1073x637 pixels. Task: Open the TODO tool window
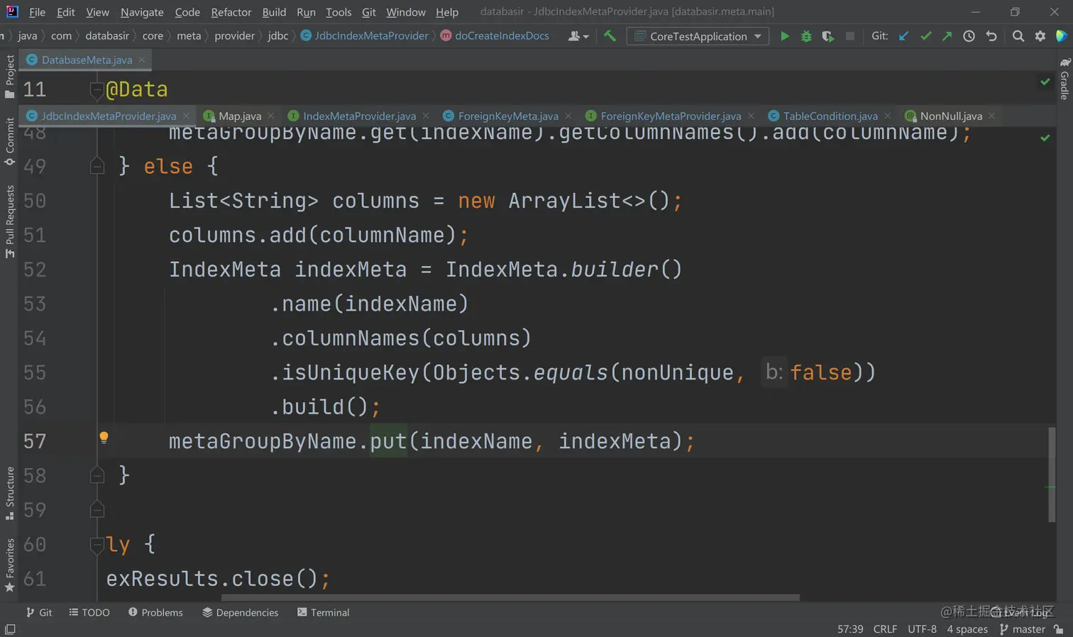point(89,612)
